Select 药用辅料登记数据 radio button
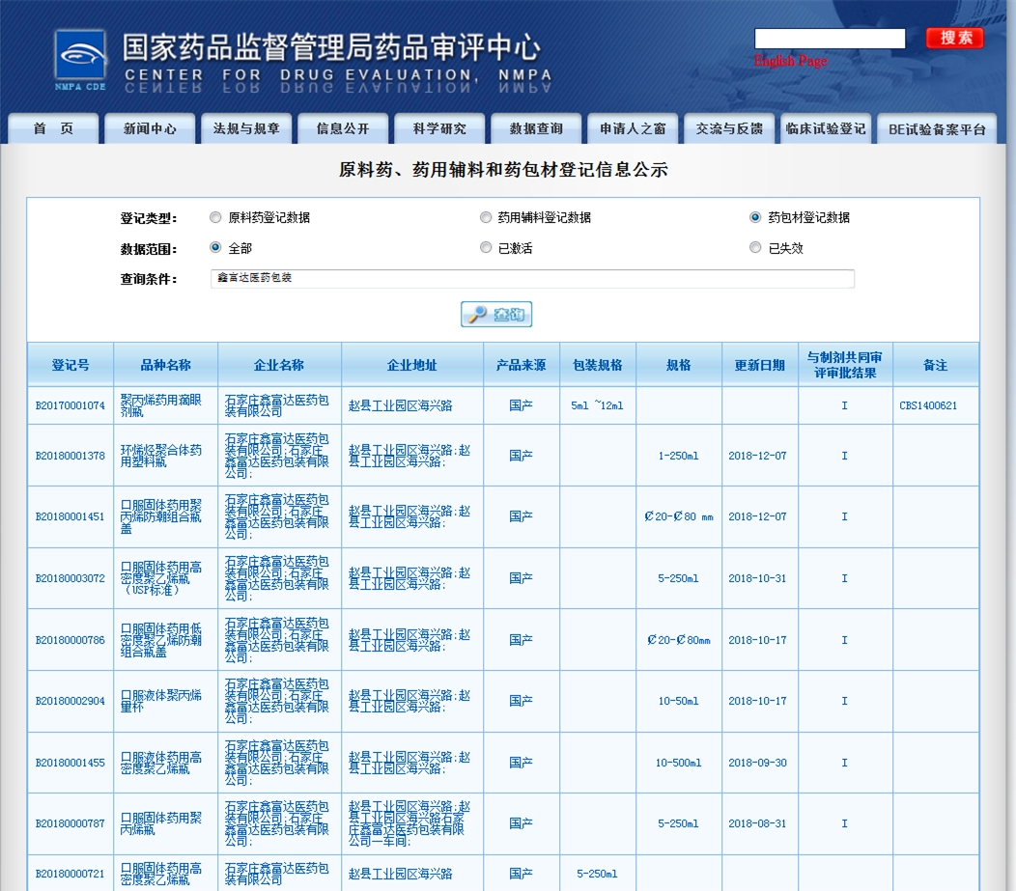The width and height of the screenshot is (1016, 891). pyautogui.click(x=486, y=217)
